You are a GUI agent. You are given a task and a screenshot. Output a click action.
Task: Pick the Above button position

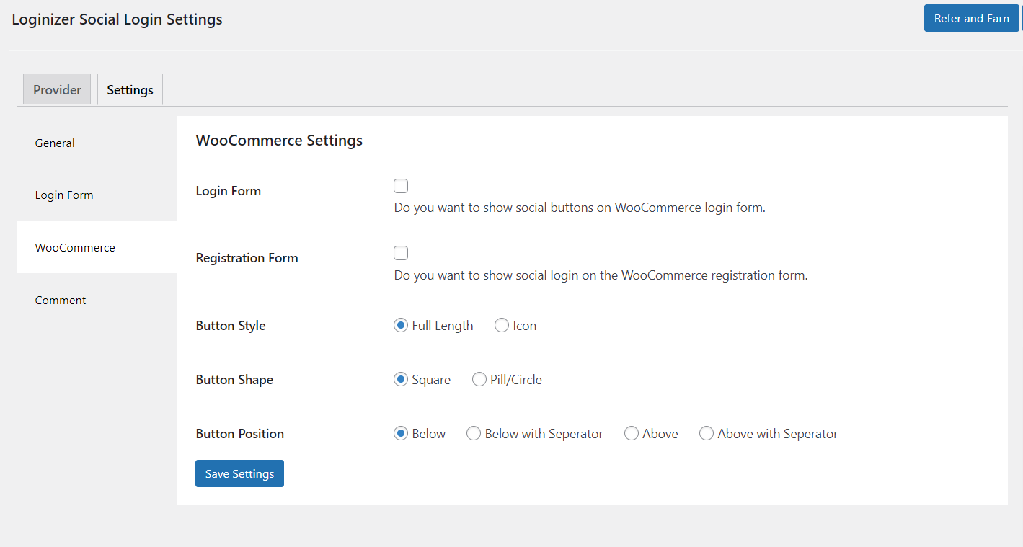click(632, 434)
